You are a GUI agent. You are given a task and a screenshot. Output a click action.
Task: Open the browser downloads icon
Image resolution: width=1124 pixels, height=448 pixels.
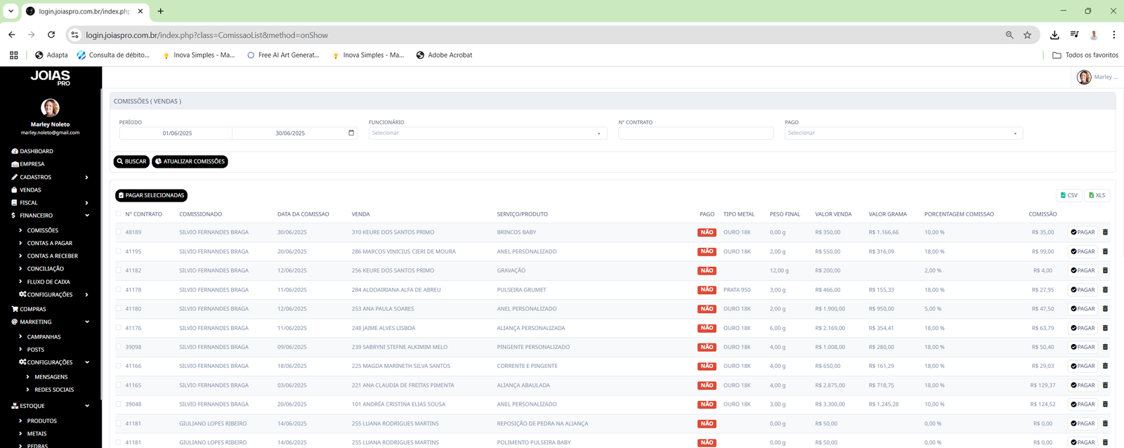[x=1054, y=35]
